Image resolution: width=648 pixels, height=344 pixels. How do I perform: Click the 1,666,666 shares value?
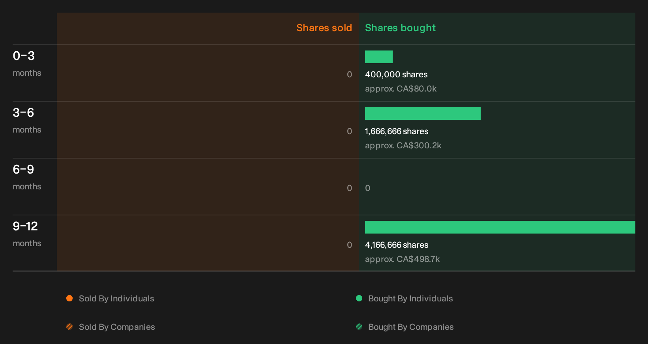(397, 131)
